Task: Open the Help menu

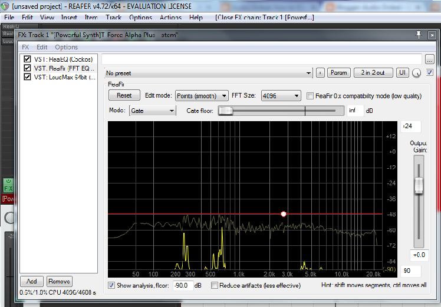Action: point(196,18)
